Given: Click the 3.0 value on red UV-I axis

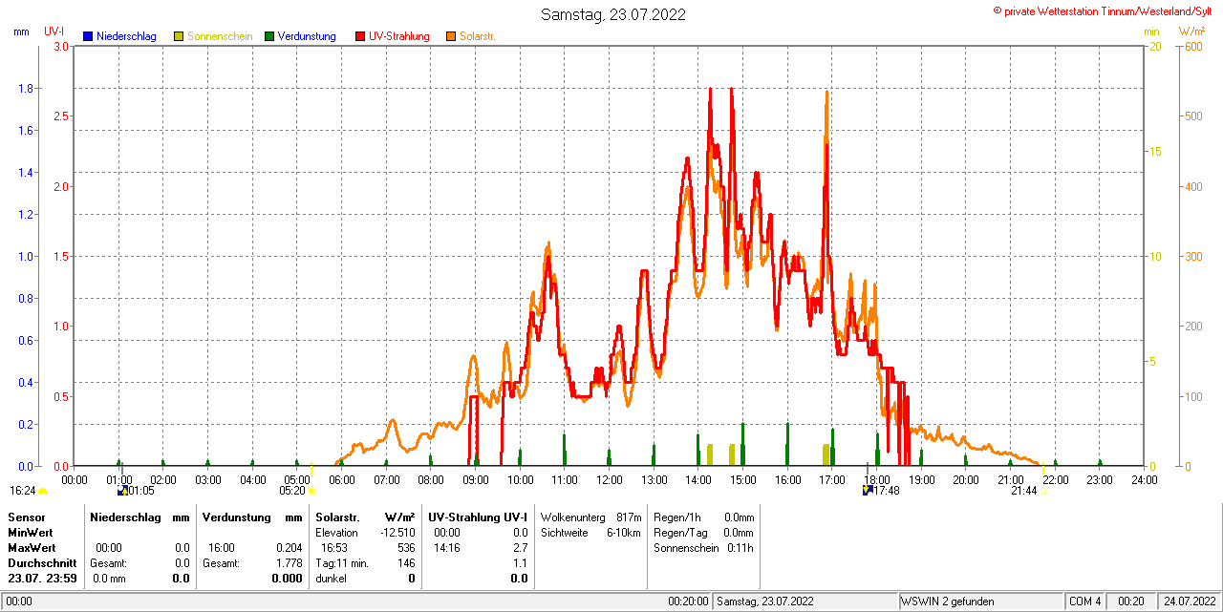Looking at the screenshot, I should [x=60, y=46].
